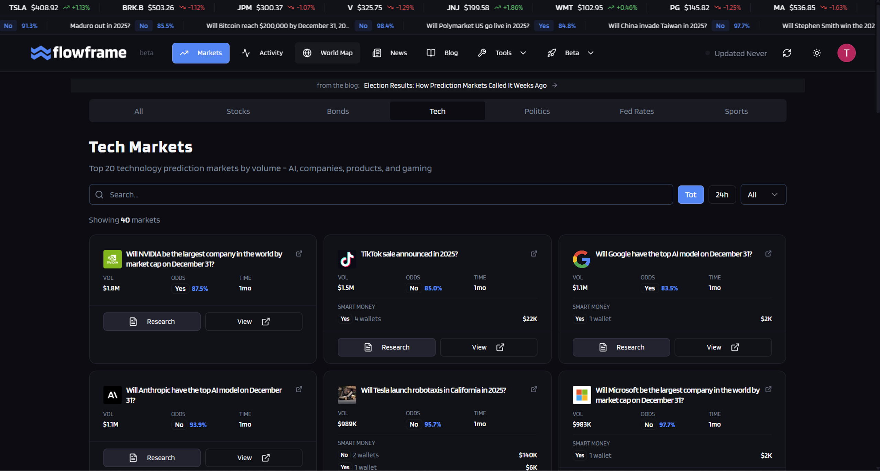Focus the Search markets input field
Image resolution: width=880 pixels, height=471 pixels.
[381, 194]
